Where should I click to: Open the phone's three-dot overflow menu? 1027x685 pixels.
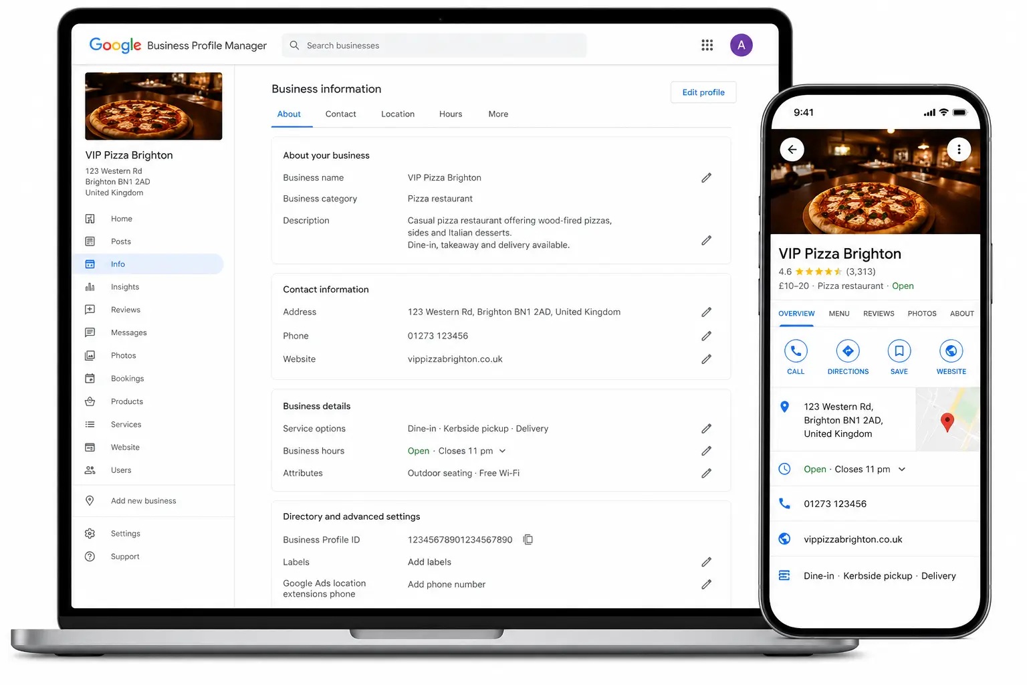click(959, 149)
